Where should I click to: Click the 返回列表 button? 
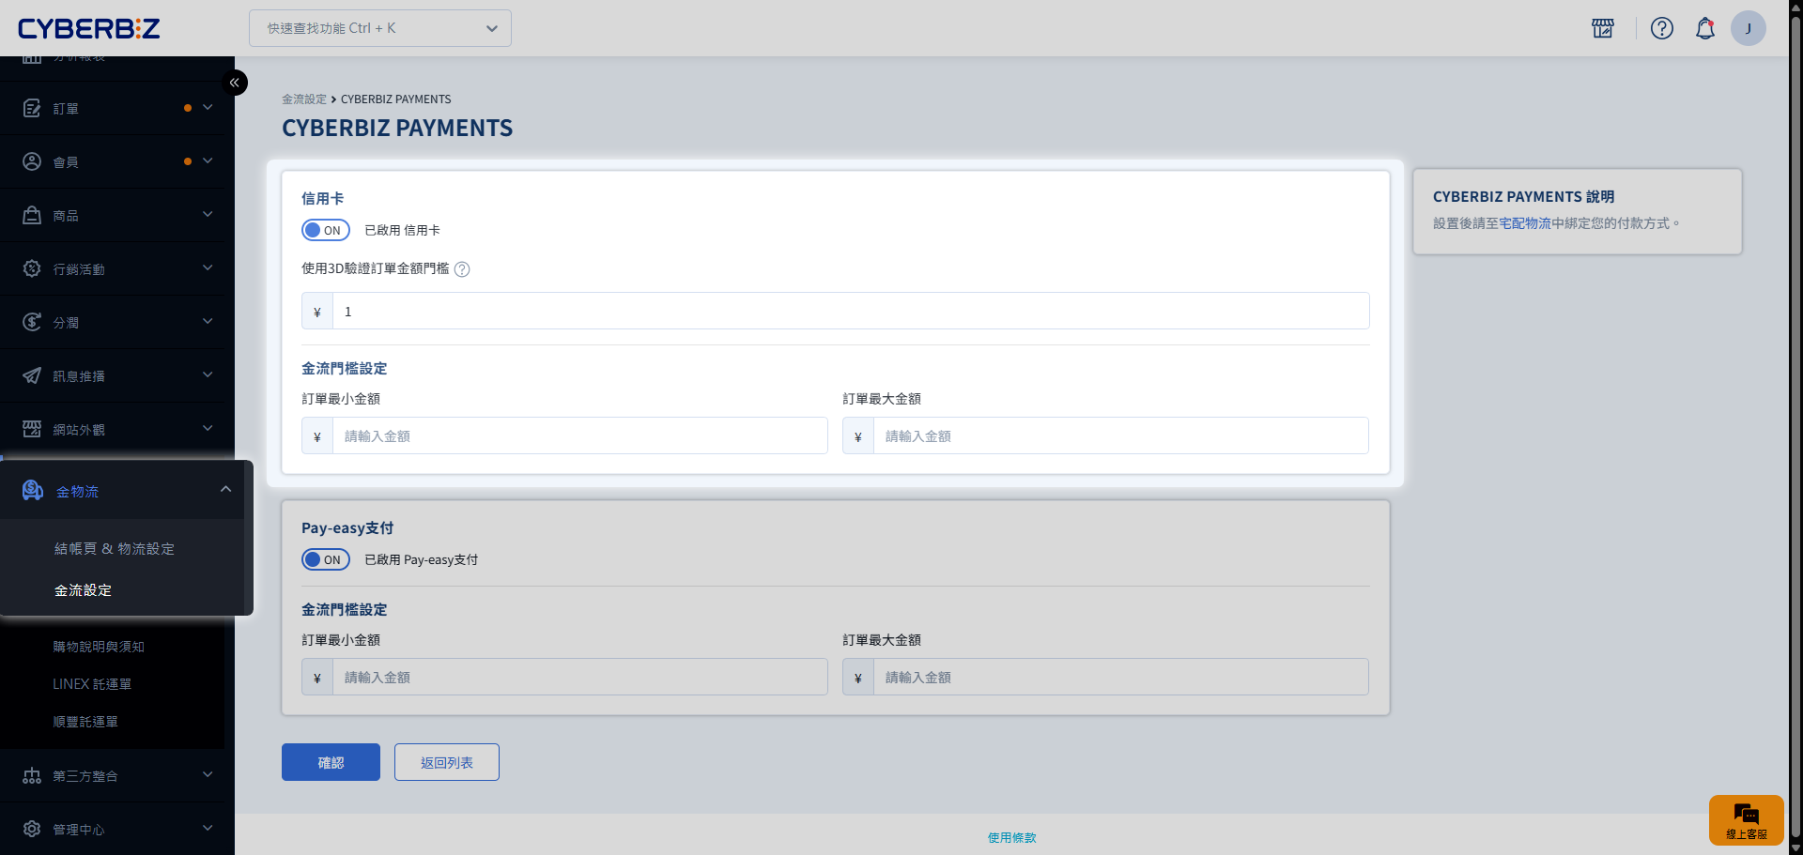[447, 762]
